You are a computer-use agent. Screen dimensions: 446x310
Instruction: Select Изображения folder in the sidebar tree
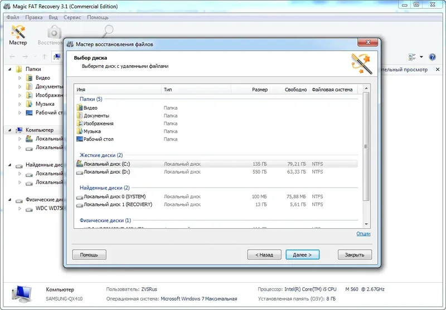(x=49, y=95)
